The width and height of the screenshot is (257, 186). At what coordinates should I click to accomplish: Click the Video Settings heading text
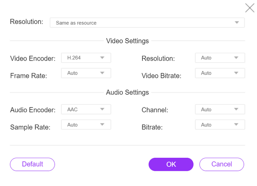(x=127, y=41)
